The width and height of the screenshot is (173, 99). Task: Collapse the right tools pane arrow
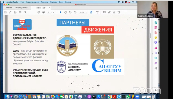coord(152,54)
